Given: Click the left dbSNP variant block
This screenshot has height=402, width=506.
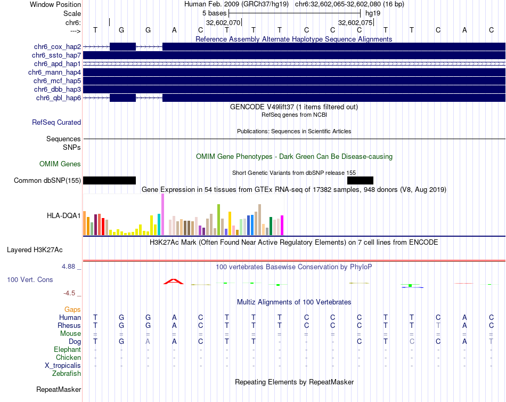Looking at the screenshot, I should click(x=109, y=180).
